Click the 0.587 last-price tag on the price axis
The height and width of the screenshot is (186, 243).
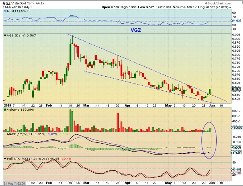(236, 89)
